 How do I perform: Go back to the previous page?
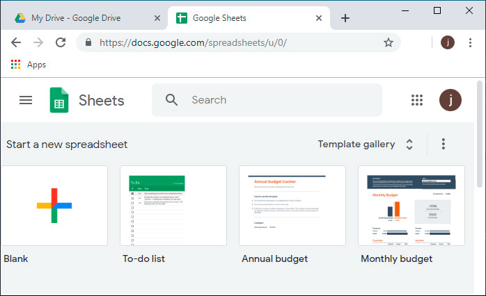[16, 42]
